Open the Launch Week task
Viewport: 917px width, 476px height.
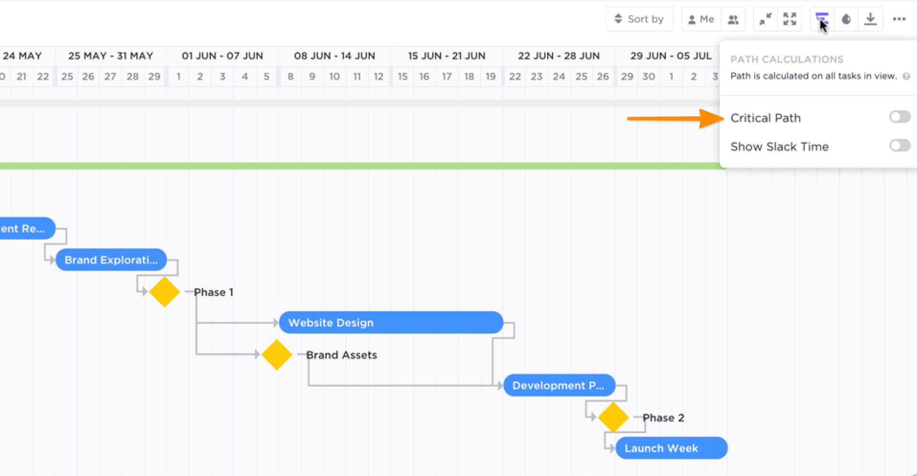pyautogui.click(x=671, y=448)
